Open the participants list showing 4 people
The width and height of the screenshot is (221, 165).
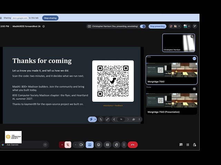click(186, 26)
